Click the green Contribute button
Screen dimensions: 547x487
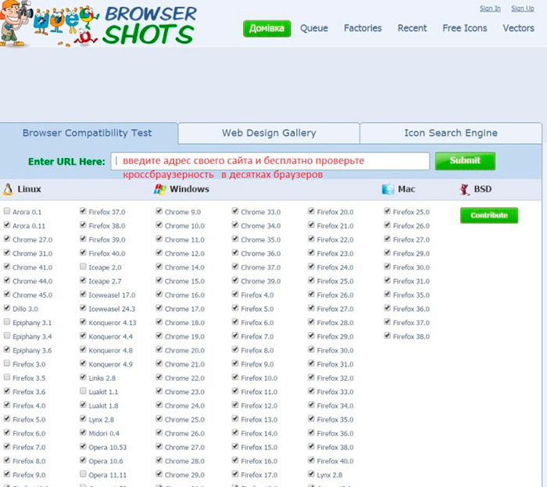tap(489, 215)
